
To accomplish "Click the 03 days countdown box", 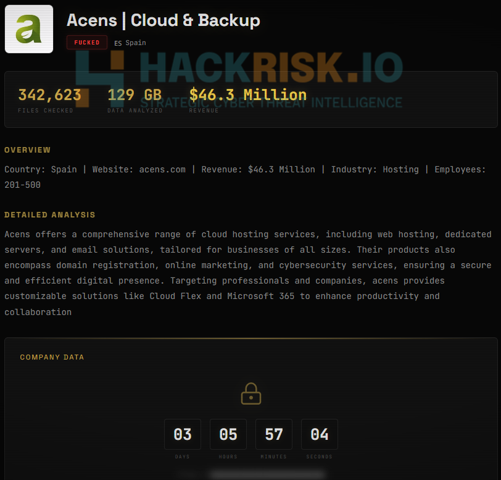I will pyautogui.click(x=183, y=434).
